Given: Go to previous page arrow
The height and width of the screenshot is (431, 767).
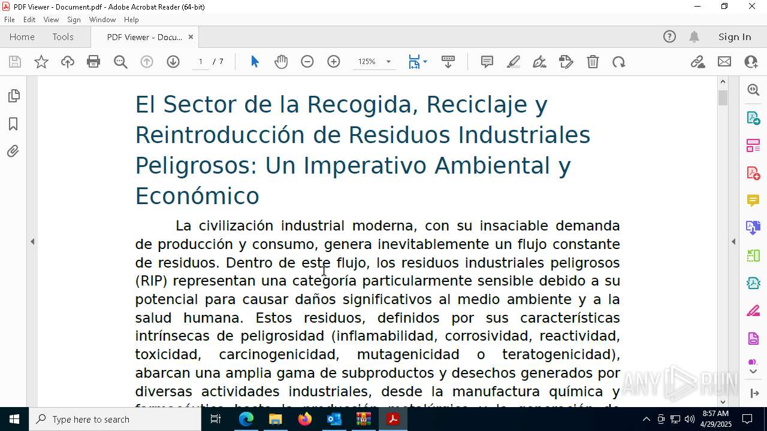Looking at the screenshot, I should pyautogui.click(x=147, y=62).
